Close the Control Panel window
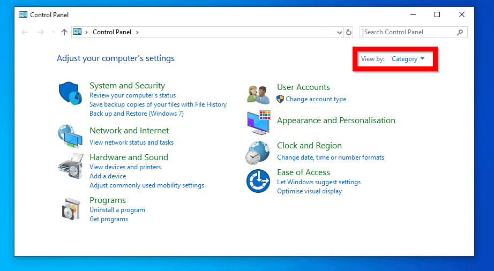The width and height of the screenshot is (494, 271). 462,14
